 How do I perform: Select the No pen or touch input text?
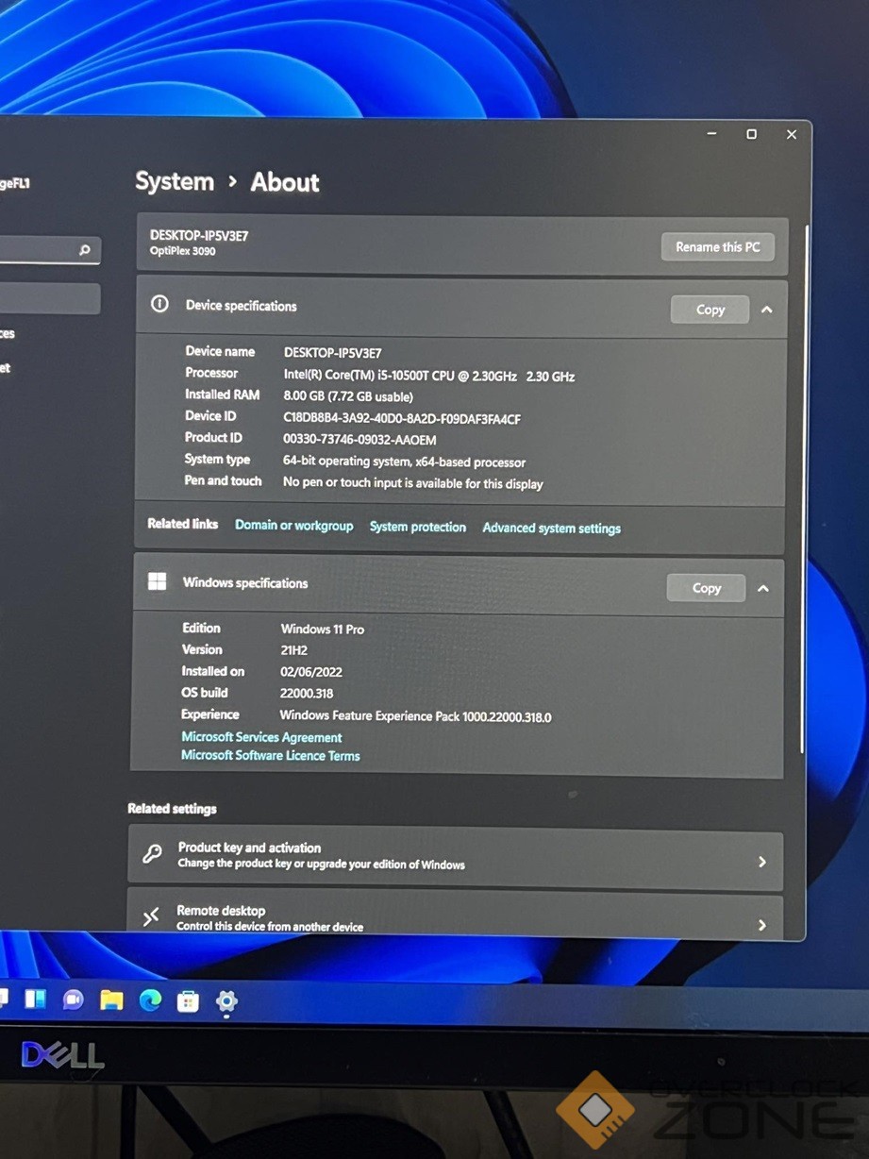pyautogui.click(x=412, y=483)
